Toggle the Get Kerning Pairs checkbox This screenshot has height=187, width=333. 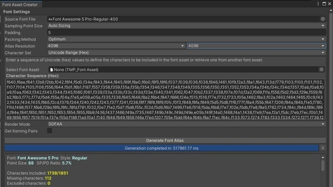coord(50,131)
